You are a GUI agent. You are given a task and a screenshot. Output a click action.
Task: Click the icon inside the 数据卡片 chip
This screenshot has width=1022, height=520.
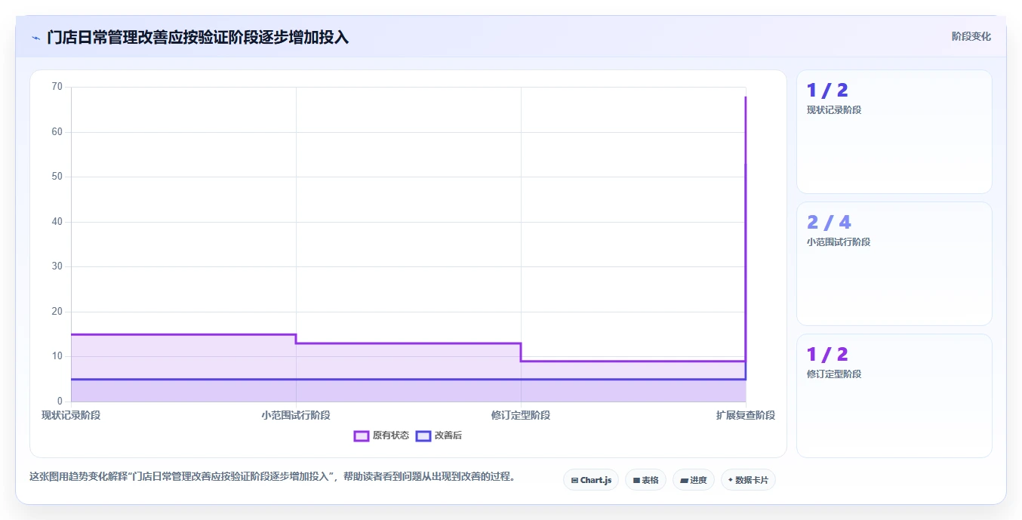click(731, 480)
